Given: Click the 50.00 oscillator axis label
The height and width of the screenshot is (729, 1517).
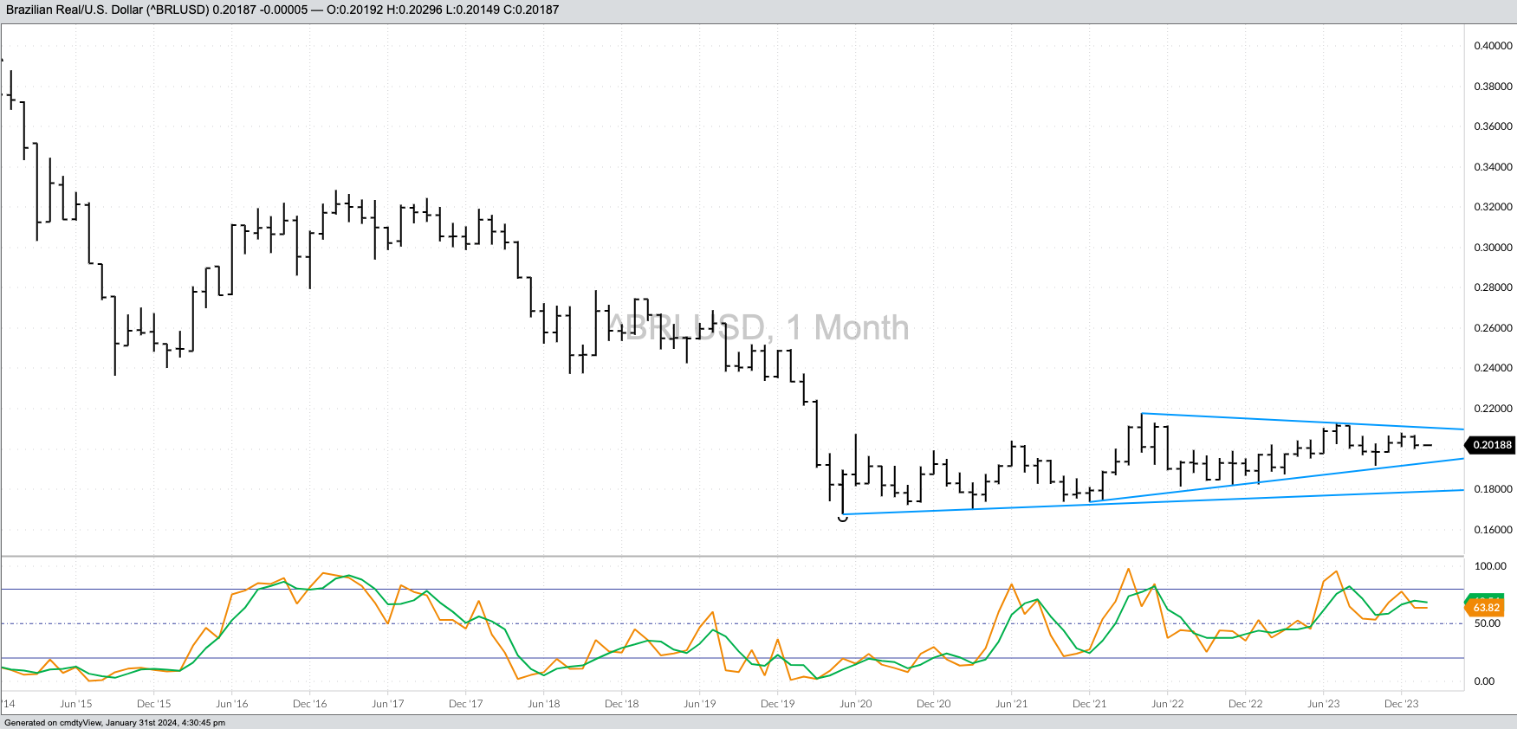Looking at the screenshot, I should 1487,623.
